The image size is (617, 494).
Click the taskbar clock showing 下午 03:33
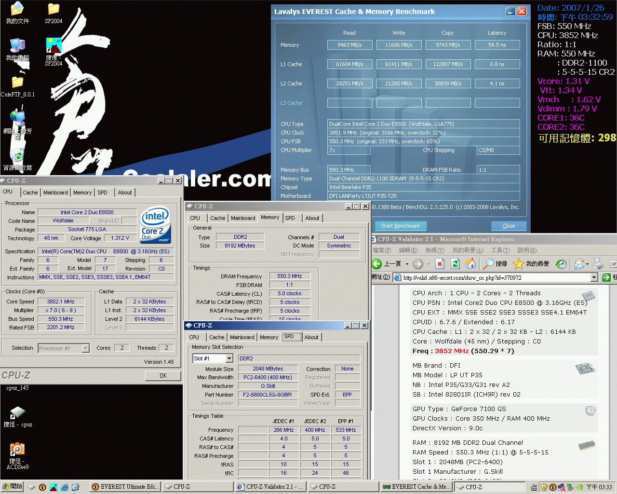(599, 487)
